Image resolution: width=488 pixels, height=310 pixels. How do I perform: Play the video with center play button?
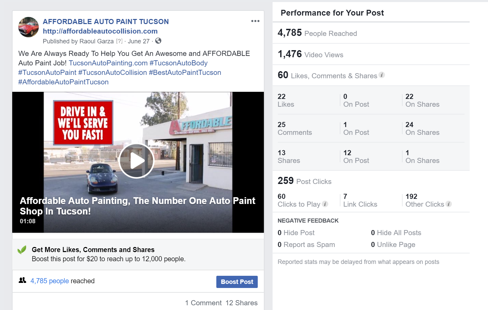(x=137, y=161)
